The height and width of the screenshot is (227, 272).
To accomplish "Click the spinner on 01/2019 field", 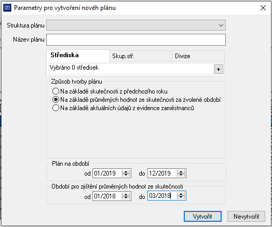I will pos(126,173).
